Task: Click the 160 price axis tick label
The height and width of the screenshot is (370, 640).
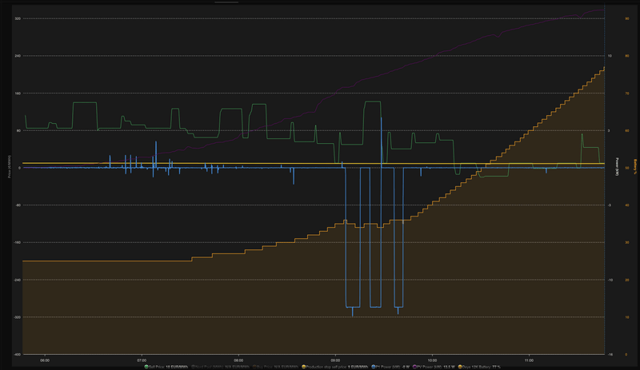Action: [x=18, y=93]
